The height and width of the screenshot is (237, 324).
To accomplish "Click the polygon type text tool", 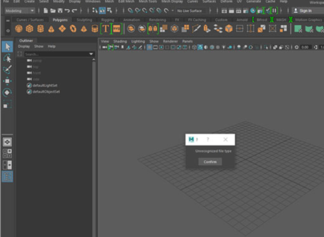I will 106,29.
